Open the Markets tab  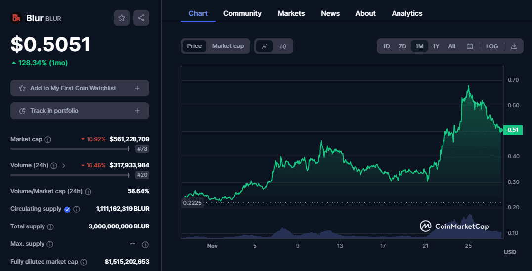click(x=291, y=13)
